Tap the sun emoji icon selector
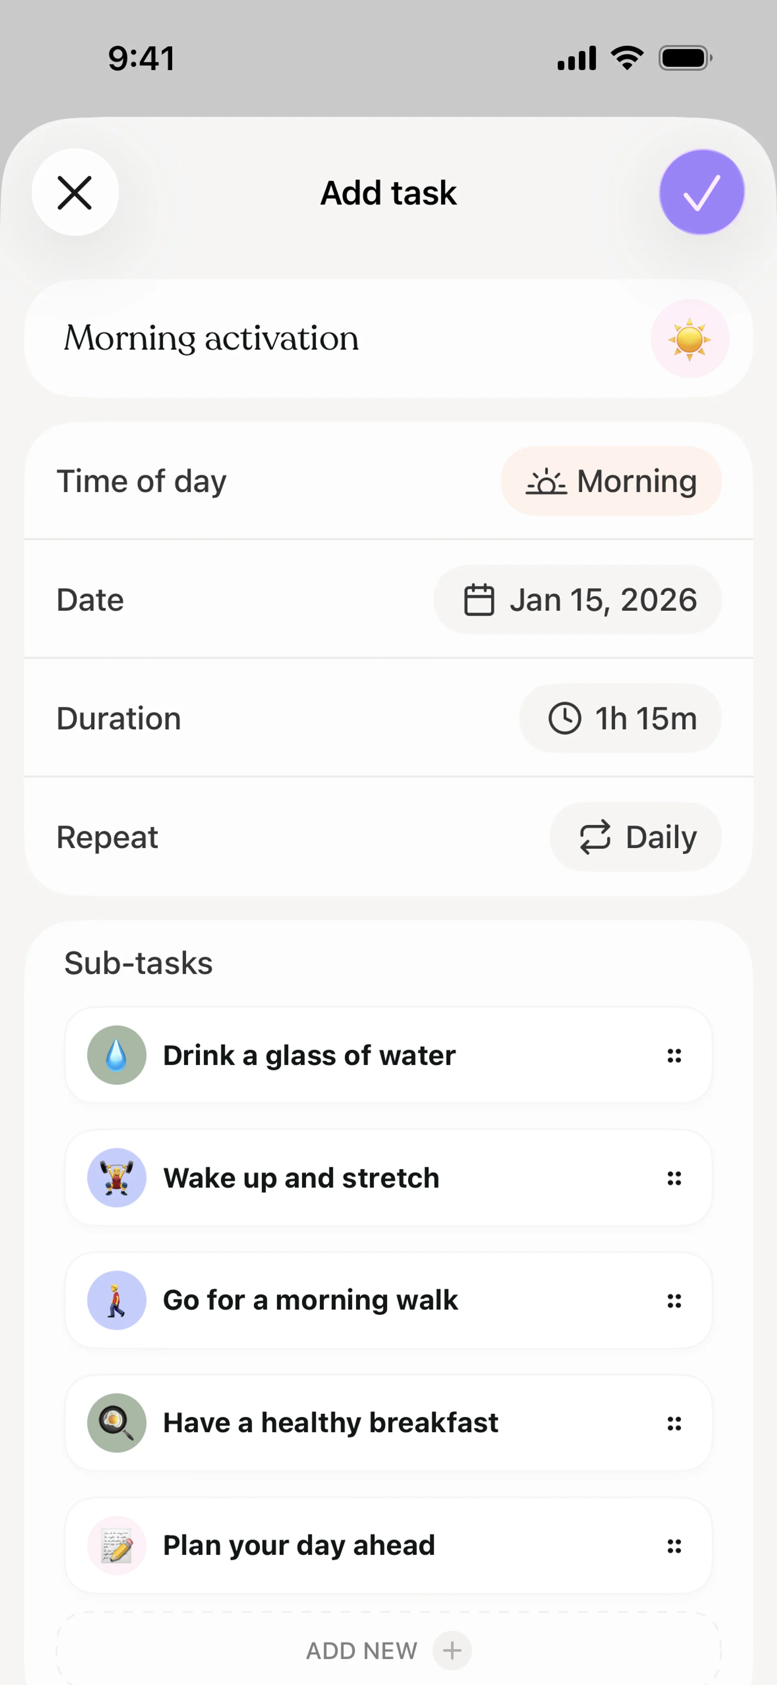 coord(689,339)
